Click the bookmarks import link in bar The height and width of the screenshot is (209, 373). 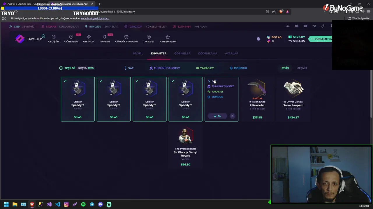point(95,18)
